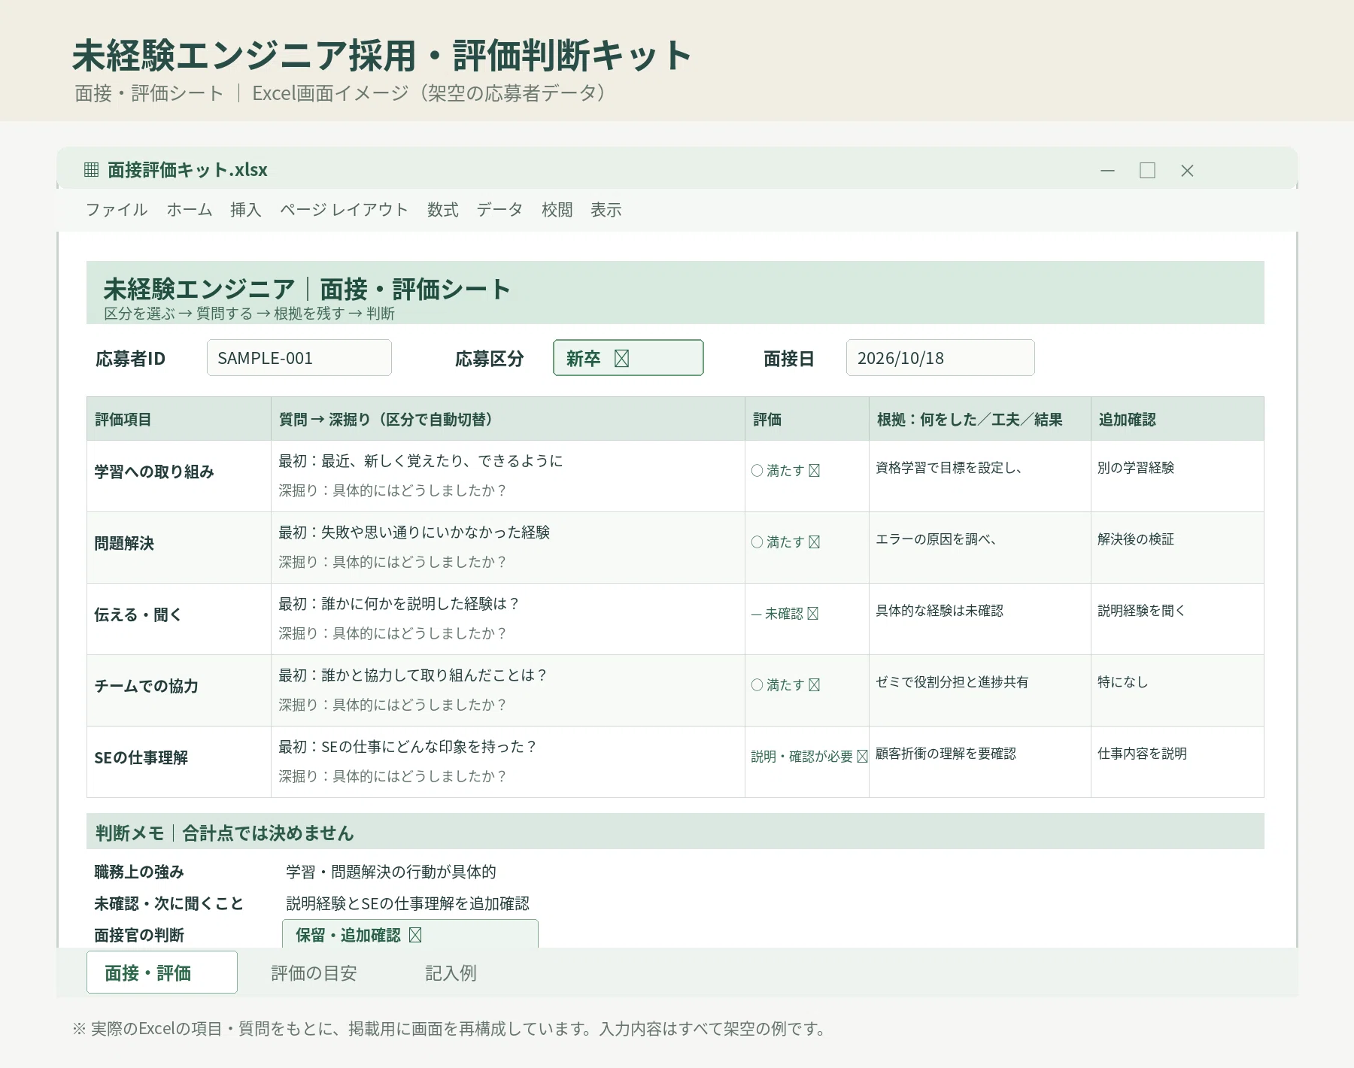The width and height of the screenshot is (1354, 1068).
Task: Open 評価 dropdown for チームでの協力
Action: (x=785, y=685)
